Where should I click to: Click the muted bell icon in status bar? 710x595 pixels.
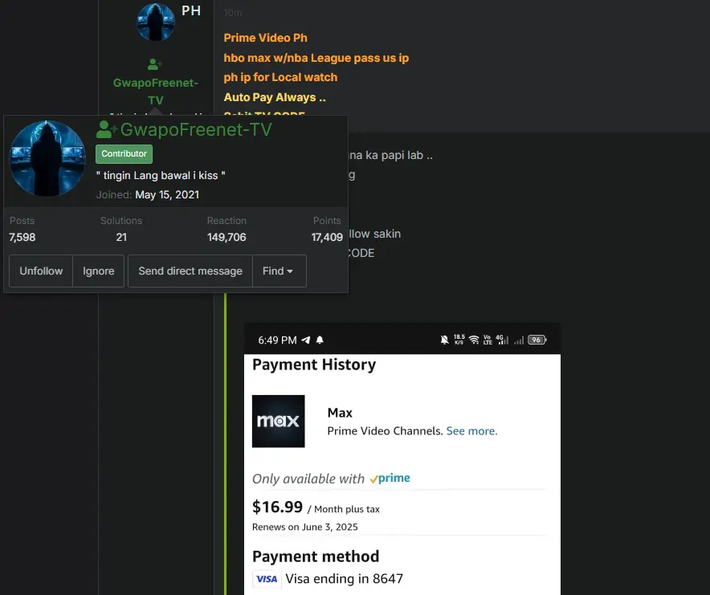click(445, 340)
